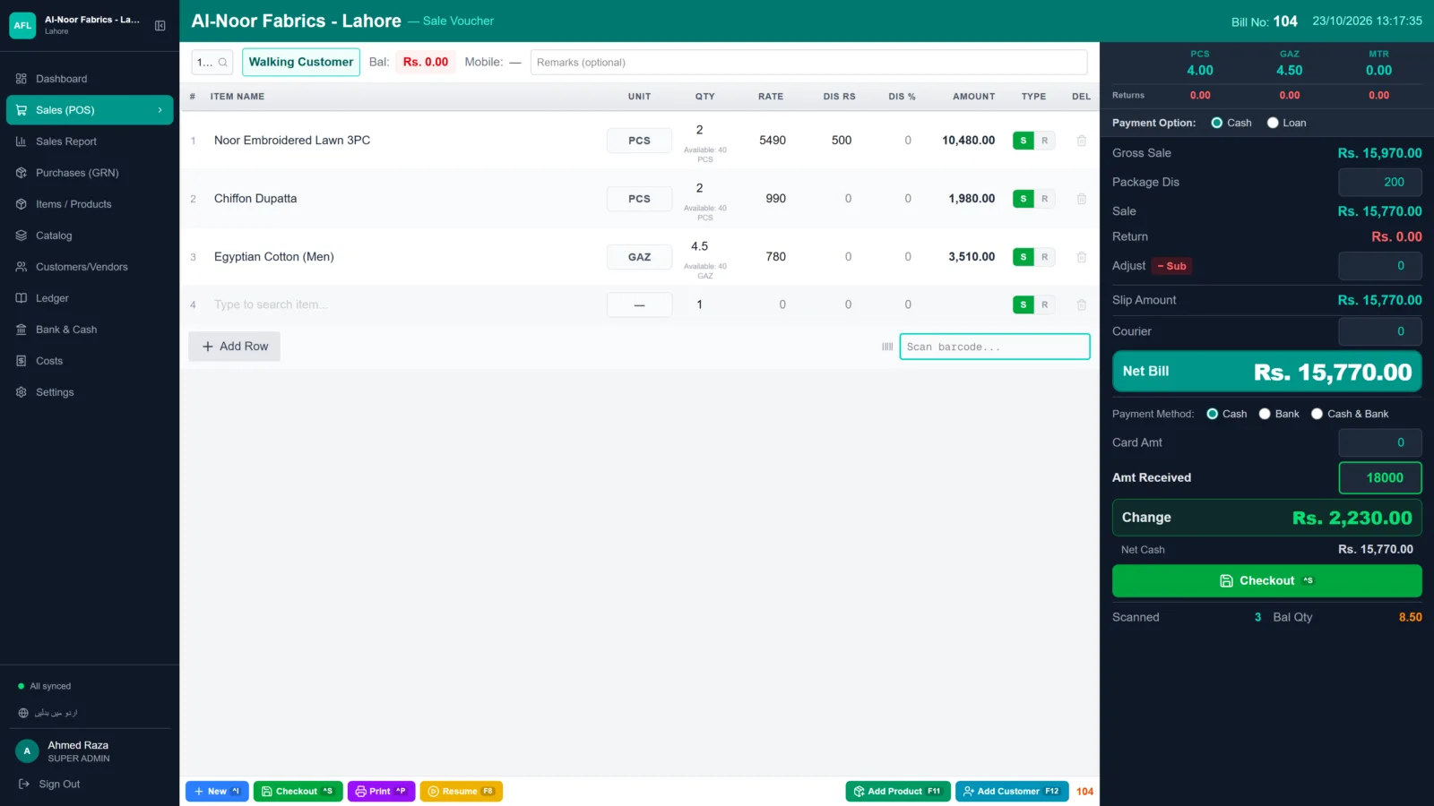Toggle the Adjust Sub mode
This screenshot has width=1434, height=806.
tap(1172, 266)
